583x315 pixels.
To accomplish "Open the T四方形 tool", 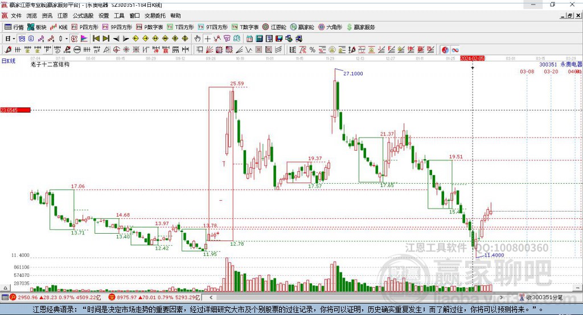I will pos(180,27).
